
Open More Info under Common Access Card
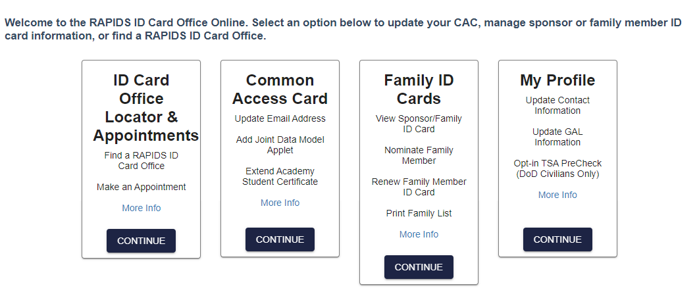pyautogui.click(x=280, y=203)
